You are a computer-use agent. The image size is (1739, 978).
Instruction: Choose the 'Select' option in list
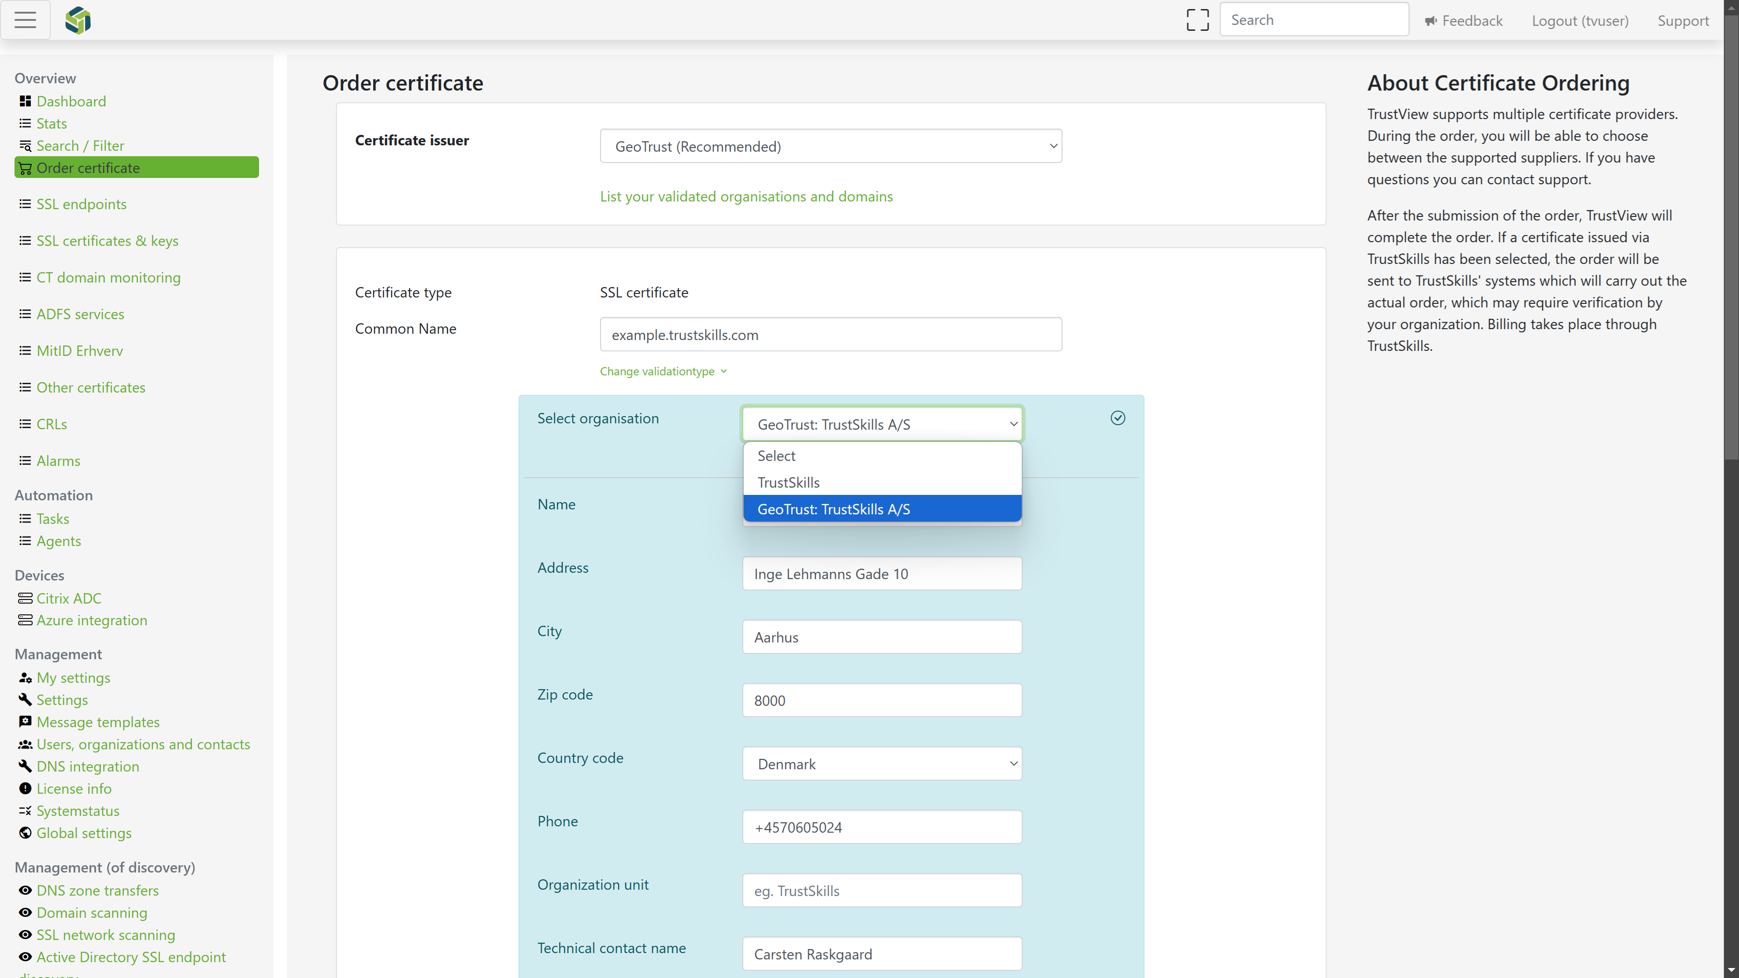882,455
